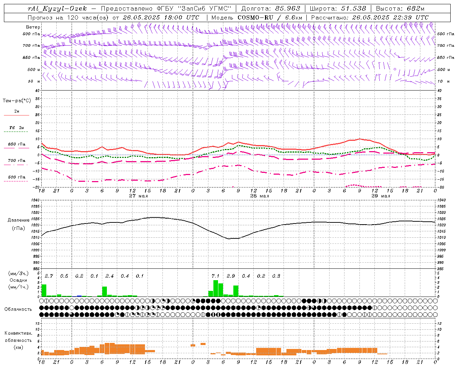Click the line sample under 2м legend label
This screenshot has width=456, height=365.
pos(16,115)
